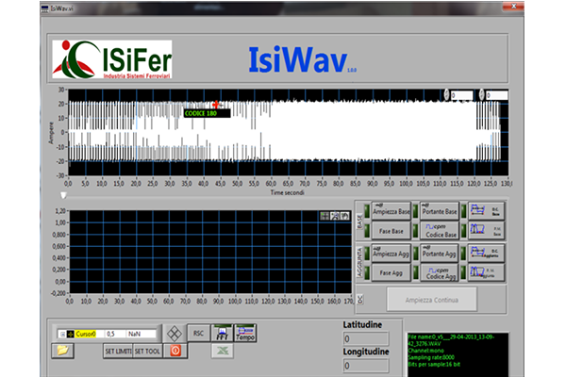566x377 pixels.
Task: Click the Fase Agg button
Action: 391,272
